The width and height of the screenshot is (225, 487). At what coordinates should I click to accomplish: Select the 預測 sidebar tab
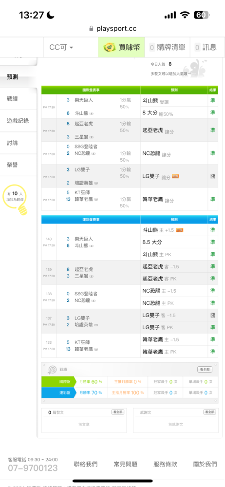pos(18,77)
